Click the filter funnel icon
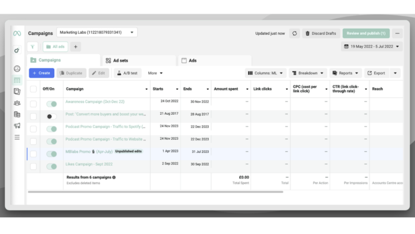The height and width of the screenshot is (234, 415). coord(32,47)
